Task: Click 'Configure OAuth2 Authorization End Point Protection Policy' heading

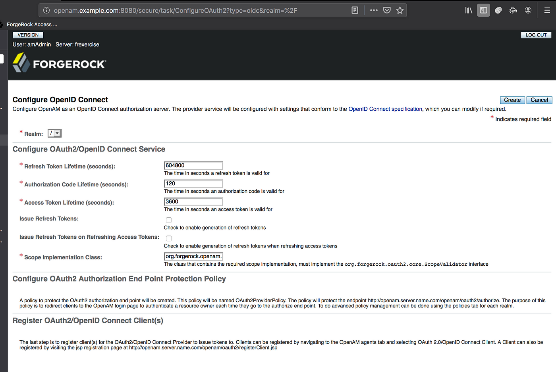Action: 119,279
